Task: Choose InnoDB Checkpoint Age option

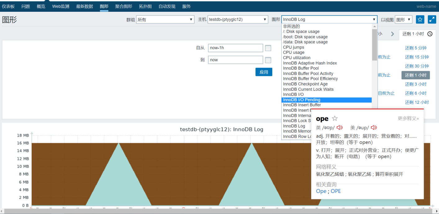Action: coord(327,84)
